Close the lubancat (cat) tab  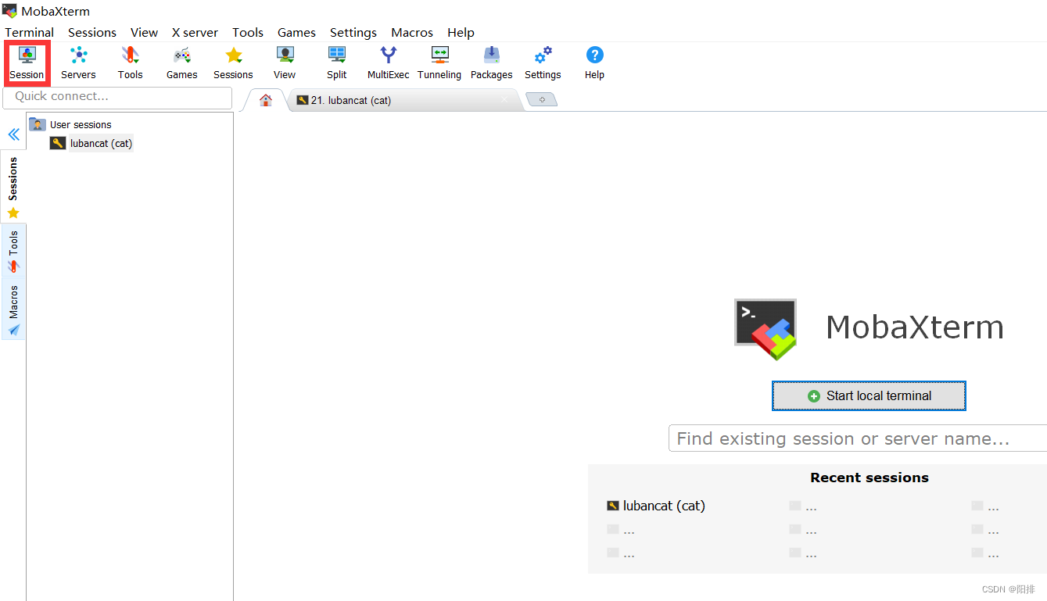point(504,100)
